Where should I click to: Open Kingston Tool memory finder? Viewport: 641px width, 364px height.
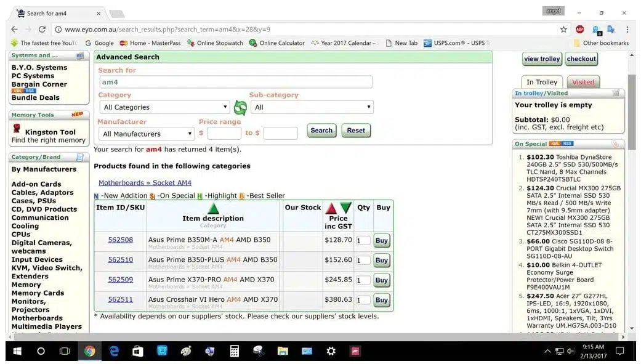50,132
